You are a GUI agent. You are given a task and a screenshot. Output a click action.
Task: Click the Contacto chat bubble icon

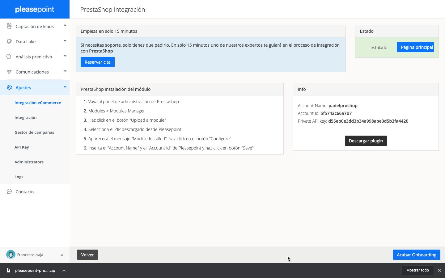(x=9, y=192)
